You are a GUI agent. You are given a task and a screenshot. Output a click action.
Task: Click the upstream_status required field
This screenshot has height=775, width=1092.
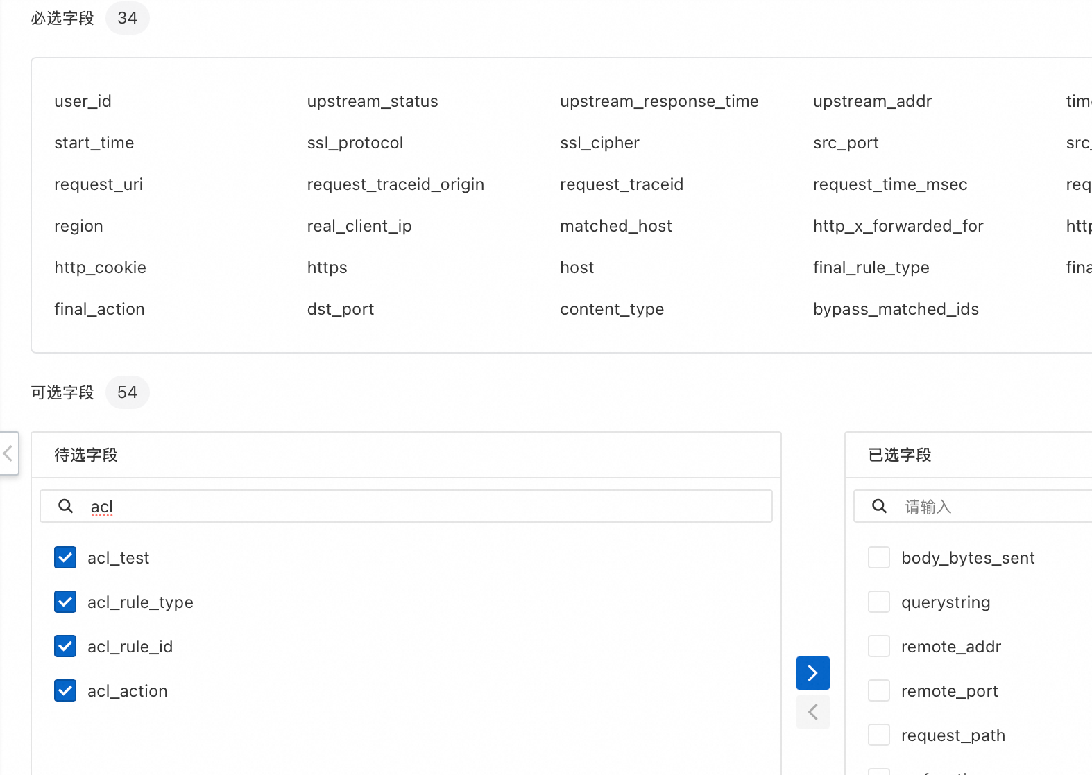tap(373, 101)
